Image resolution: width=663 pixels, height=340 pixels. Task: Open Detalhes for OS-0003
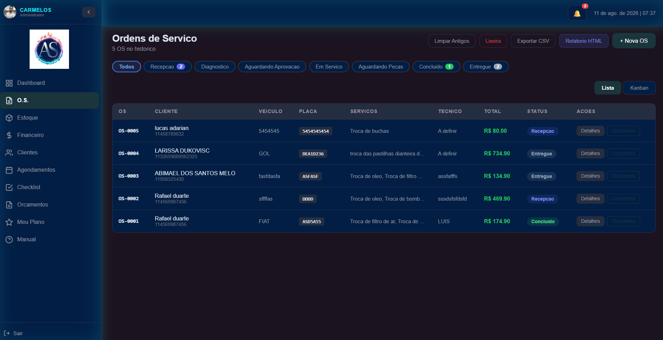click(x=590, y=176)
